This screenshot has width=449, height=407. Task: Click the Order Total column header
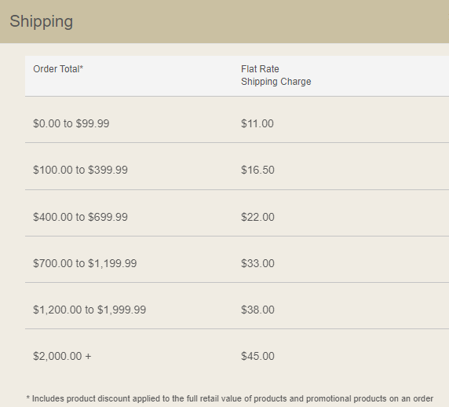58,69
